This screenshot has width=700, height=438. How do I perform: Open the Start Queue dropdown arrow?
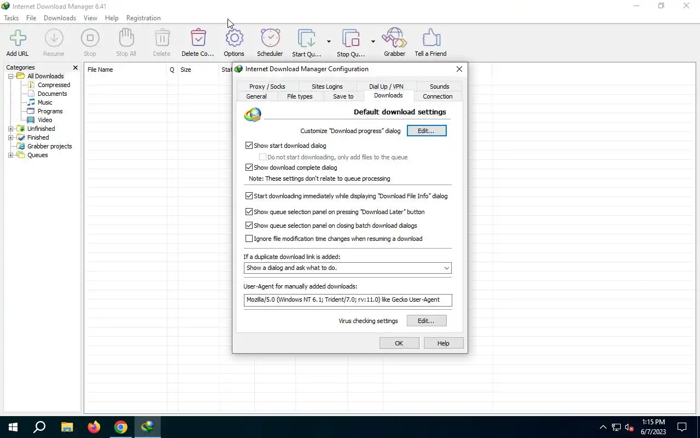329,42
